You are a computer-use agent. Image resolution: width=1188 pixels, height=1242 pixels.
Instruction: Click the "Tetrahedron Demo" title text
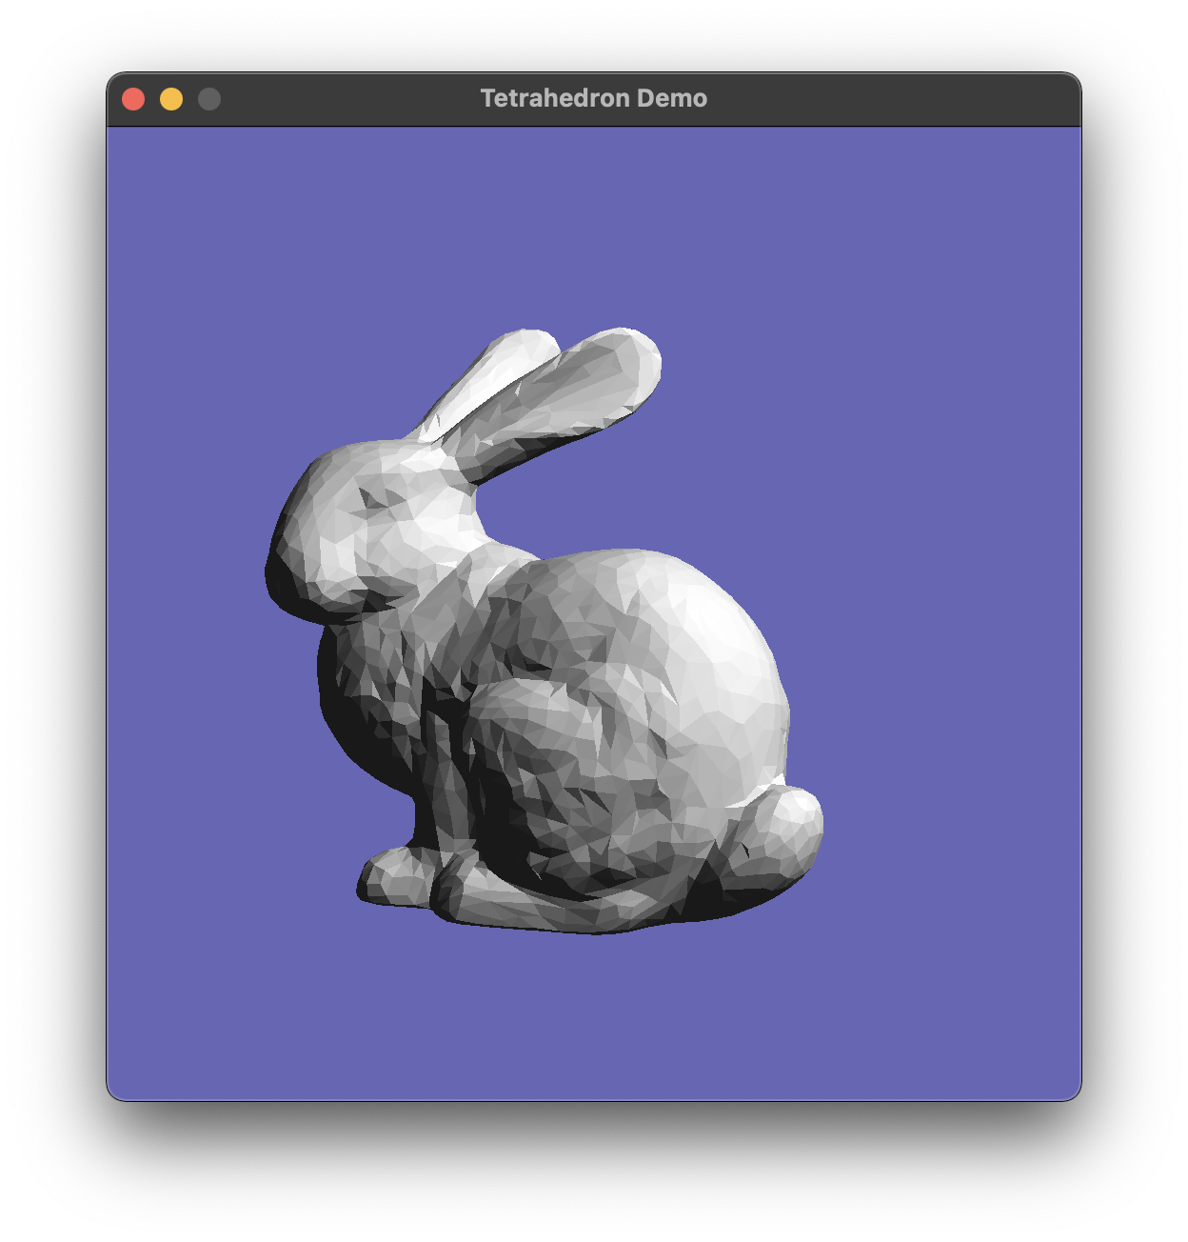[x=593, y=99]
